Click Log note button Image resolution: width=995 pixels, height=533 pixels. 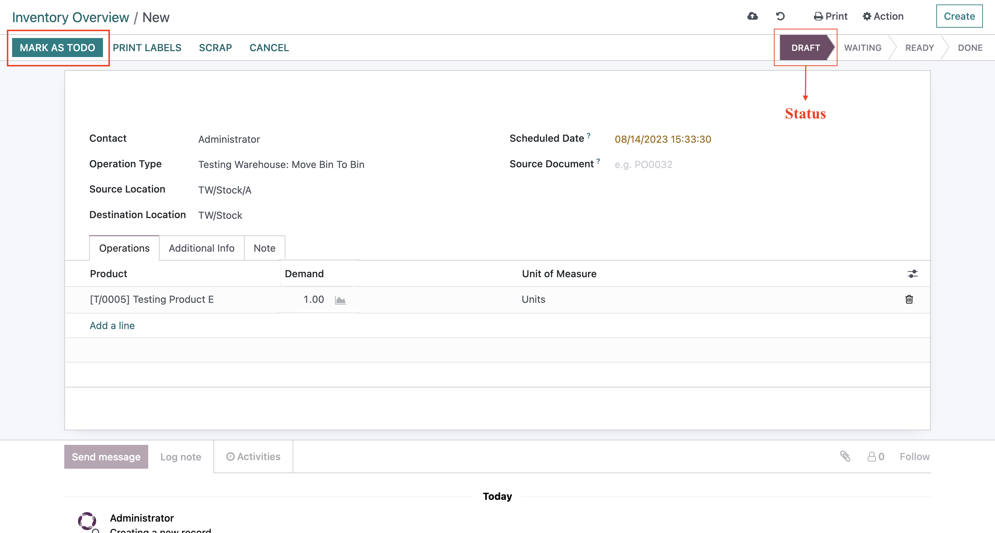point(181,457)
